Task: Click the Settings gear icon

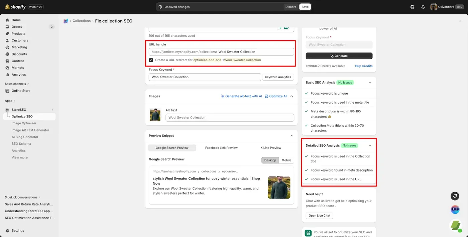Action: click(x=7, y=230)
